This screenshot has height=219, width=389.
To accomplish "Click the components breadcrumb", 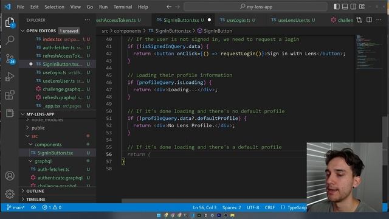I will click(128, 31).
